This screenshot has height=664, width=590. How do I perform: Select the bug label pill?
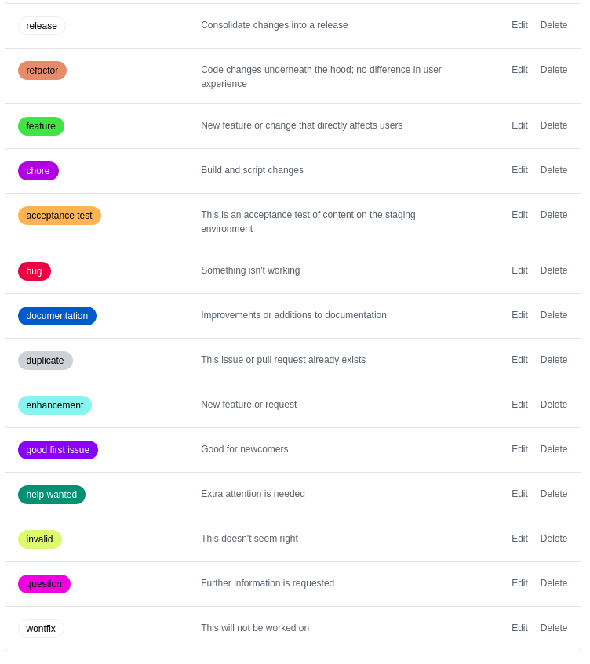pyautogui.click(x=34, y=271)
